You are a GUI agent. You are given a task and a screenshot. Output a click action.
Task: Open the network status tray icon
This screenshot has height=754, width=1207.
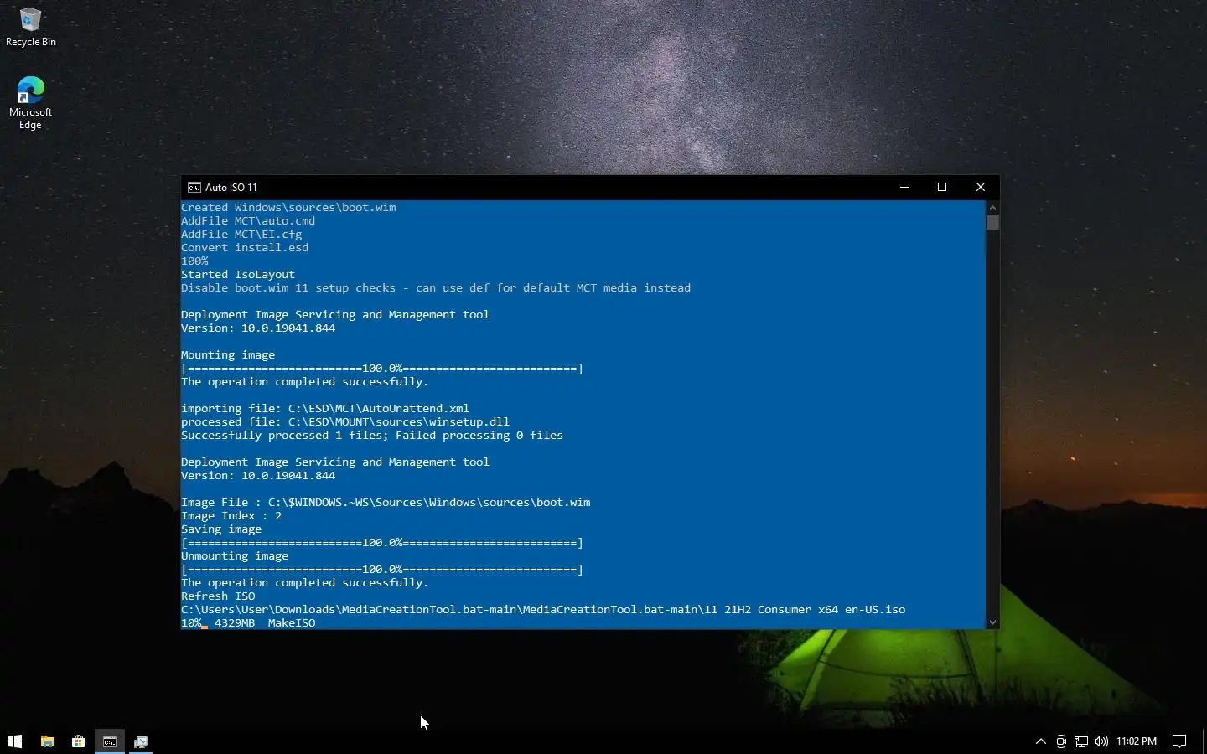coord(1081,741)
